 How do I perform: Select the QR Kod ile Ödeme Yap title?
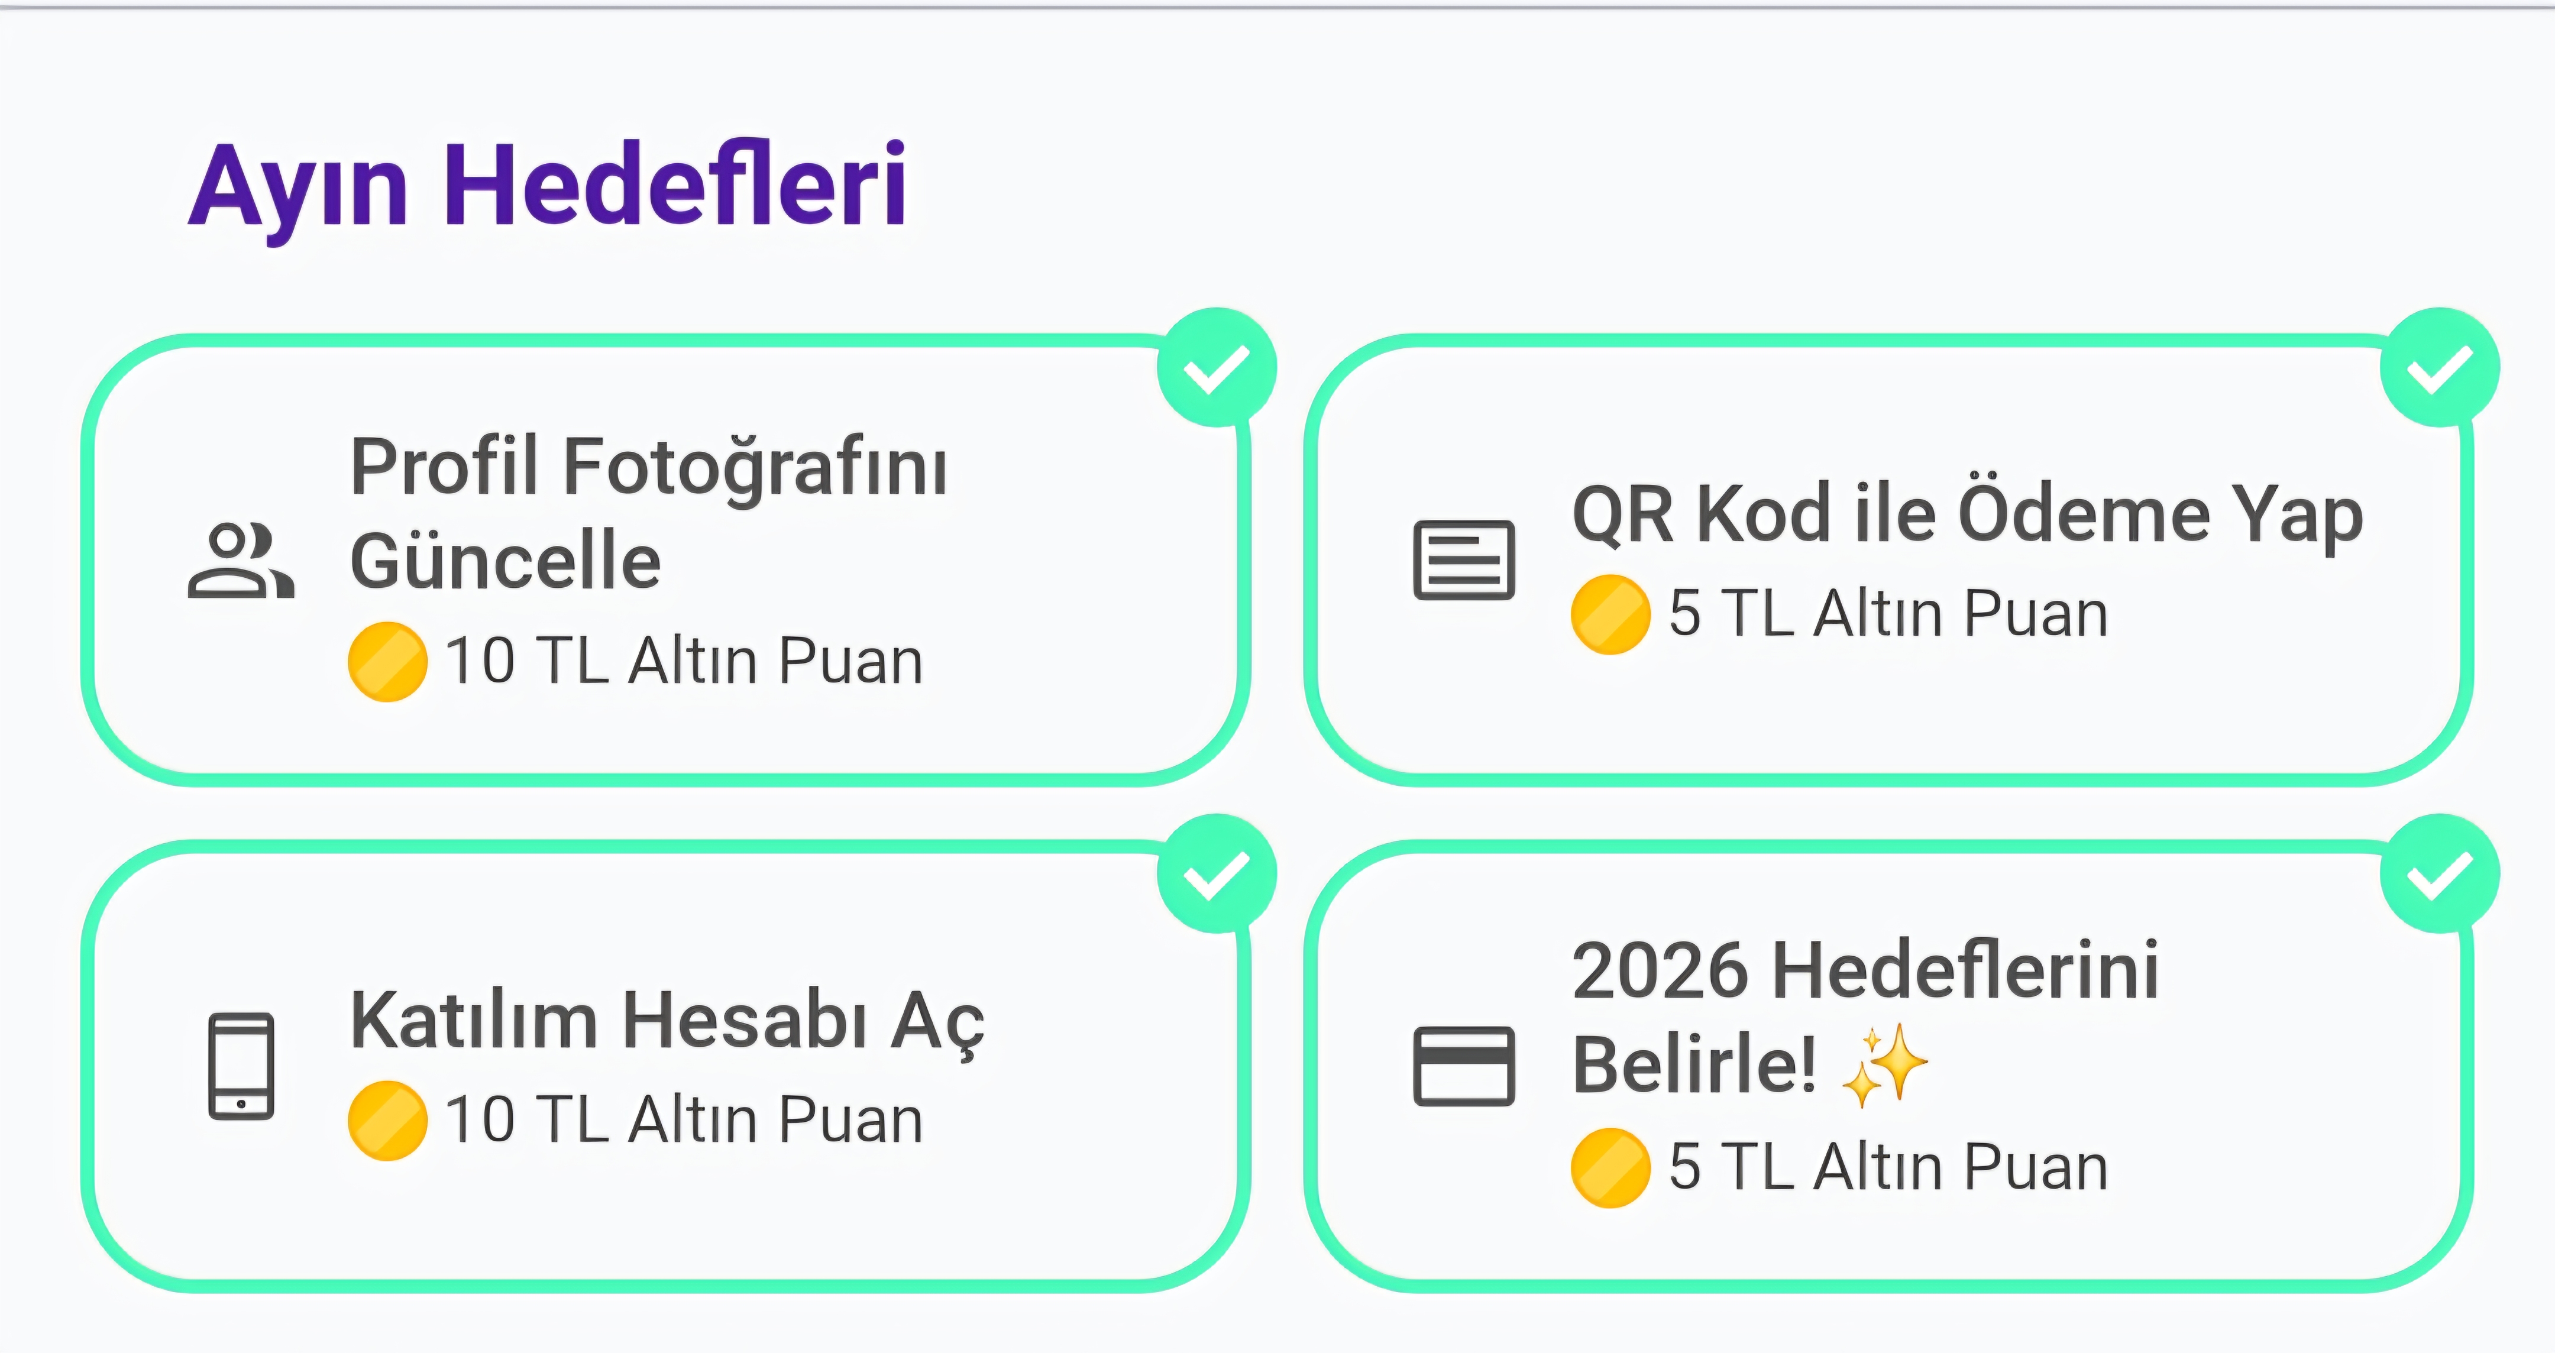(x=1968, y=515)
